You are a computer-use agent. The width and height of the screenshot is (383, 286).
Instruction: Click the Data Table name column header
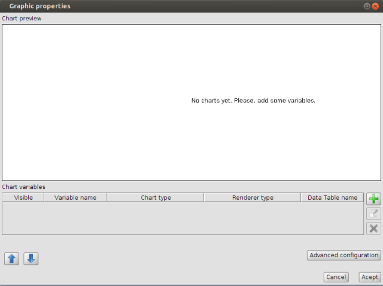(332, 197)
